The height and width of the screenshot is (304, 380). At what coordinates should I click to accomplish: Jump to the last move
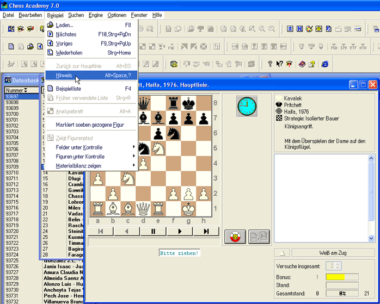click(206, 231)
